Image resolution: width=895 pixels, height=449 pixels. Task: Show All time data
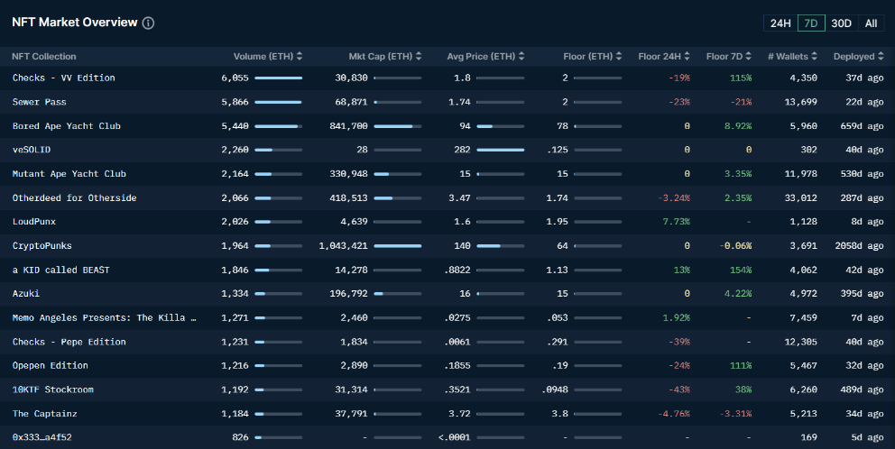[x=871, y=23]
